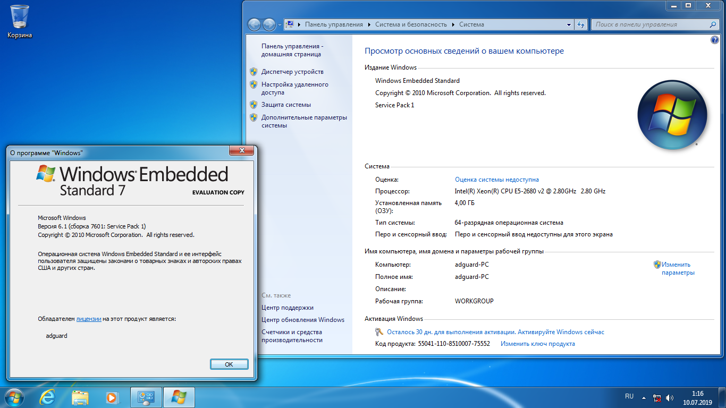Click the network status tray icon
The height and width of the screenshot is (408, 726).
click(x=657, y=397)
